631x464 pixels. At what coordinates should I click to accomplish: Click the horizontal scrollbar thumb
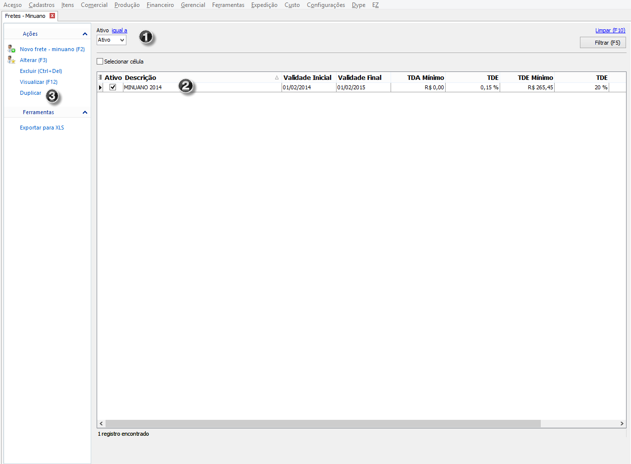[x=323, y=424]
